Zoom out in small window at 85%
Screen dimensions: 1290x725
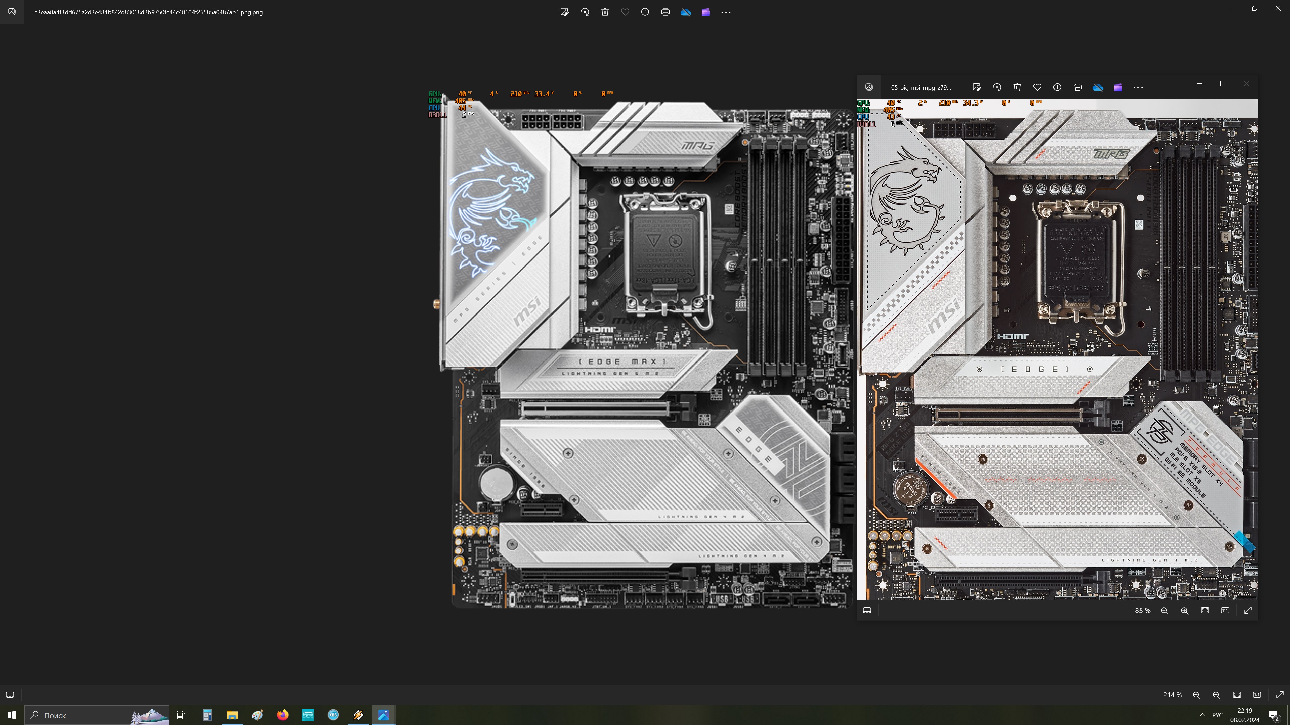coord(1164,611)
